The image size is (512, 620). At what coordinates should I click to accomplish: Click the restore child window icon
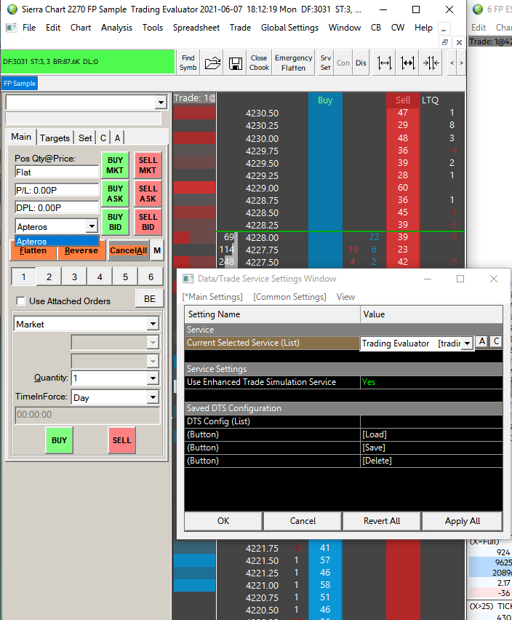click(x=445, y=42)
